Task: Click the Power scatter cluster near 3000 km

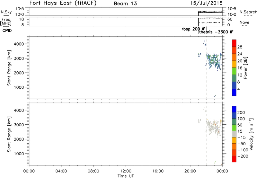Action: (x=214, y=61)
